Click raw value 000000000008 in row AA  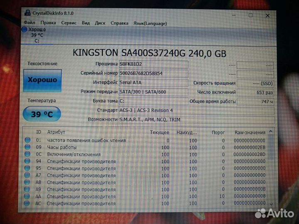[250, 196]
